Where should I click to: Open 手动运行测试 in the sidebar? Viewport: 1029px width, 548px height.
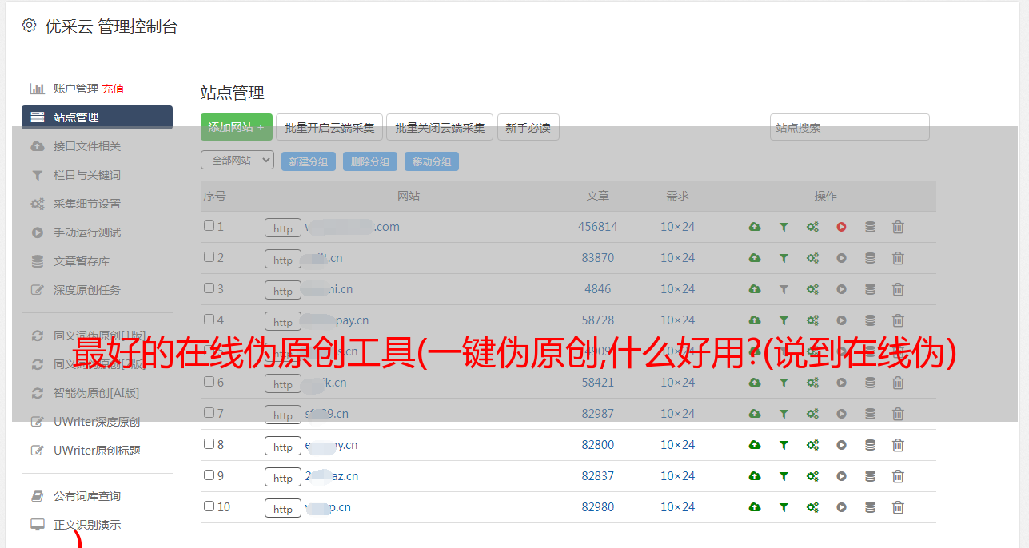coord(87,232)
